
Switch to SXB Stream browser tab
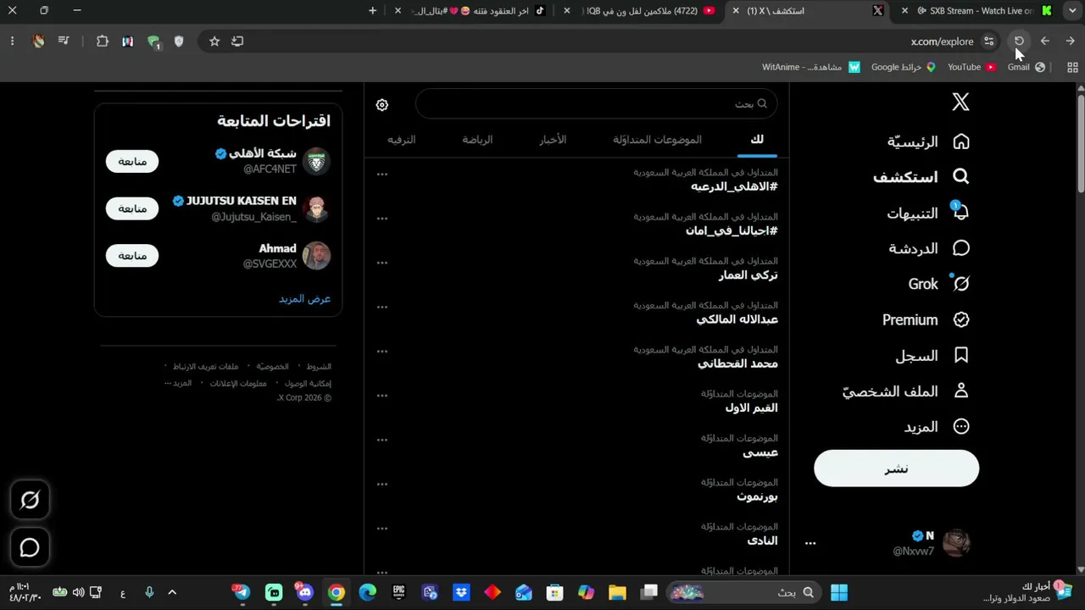[x=976, y=11]
